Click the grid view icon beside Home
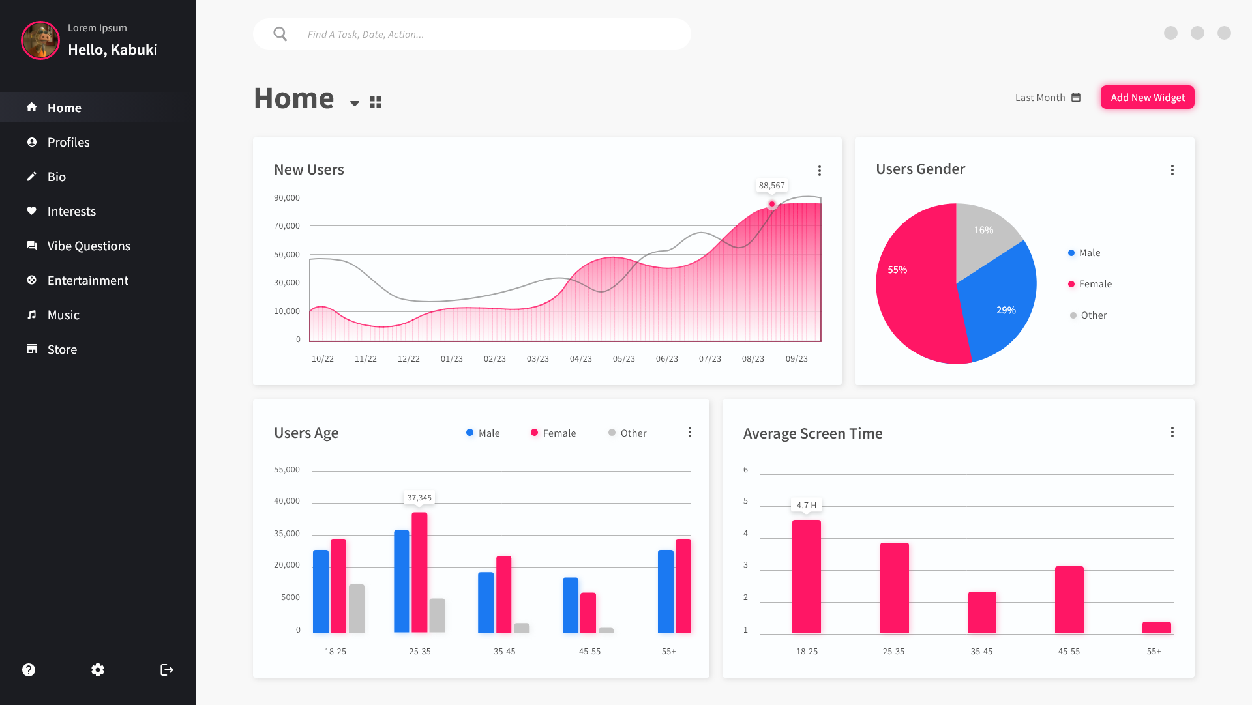The image size is (1252, 705). click(376, 102)
